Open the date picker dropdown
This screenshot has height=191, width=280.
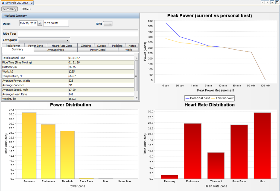(x=40, y=23)
